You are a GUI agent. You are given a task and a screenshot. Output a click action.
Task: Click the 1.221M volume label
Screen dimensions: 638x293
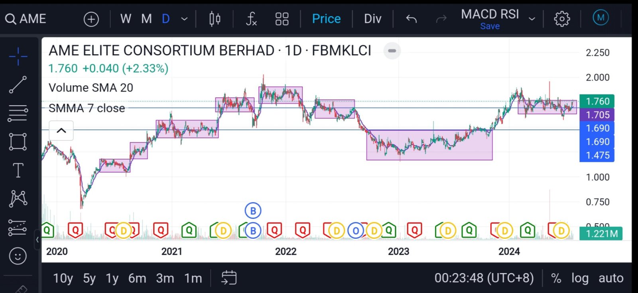[601, 234]
